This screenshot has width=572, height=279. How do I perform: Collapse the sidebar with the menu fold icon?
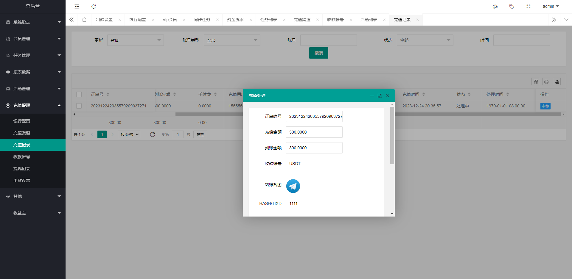click(77, 7)
